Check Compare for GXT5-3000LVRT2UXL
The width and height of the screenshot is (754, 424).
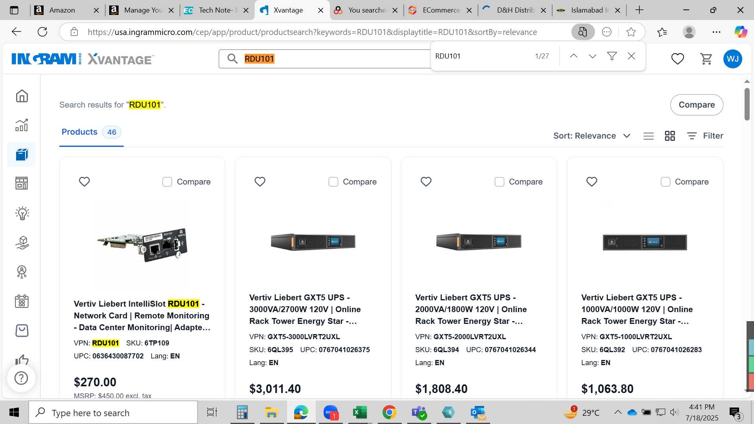333,182
